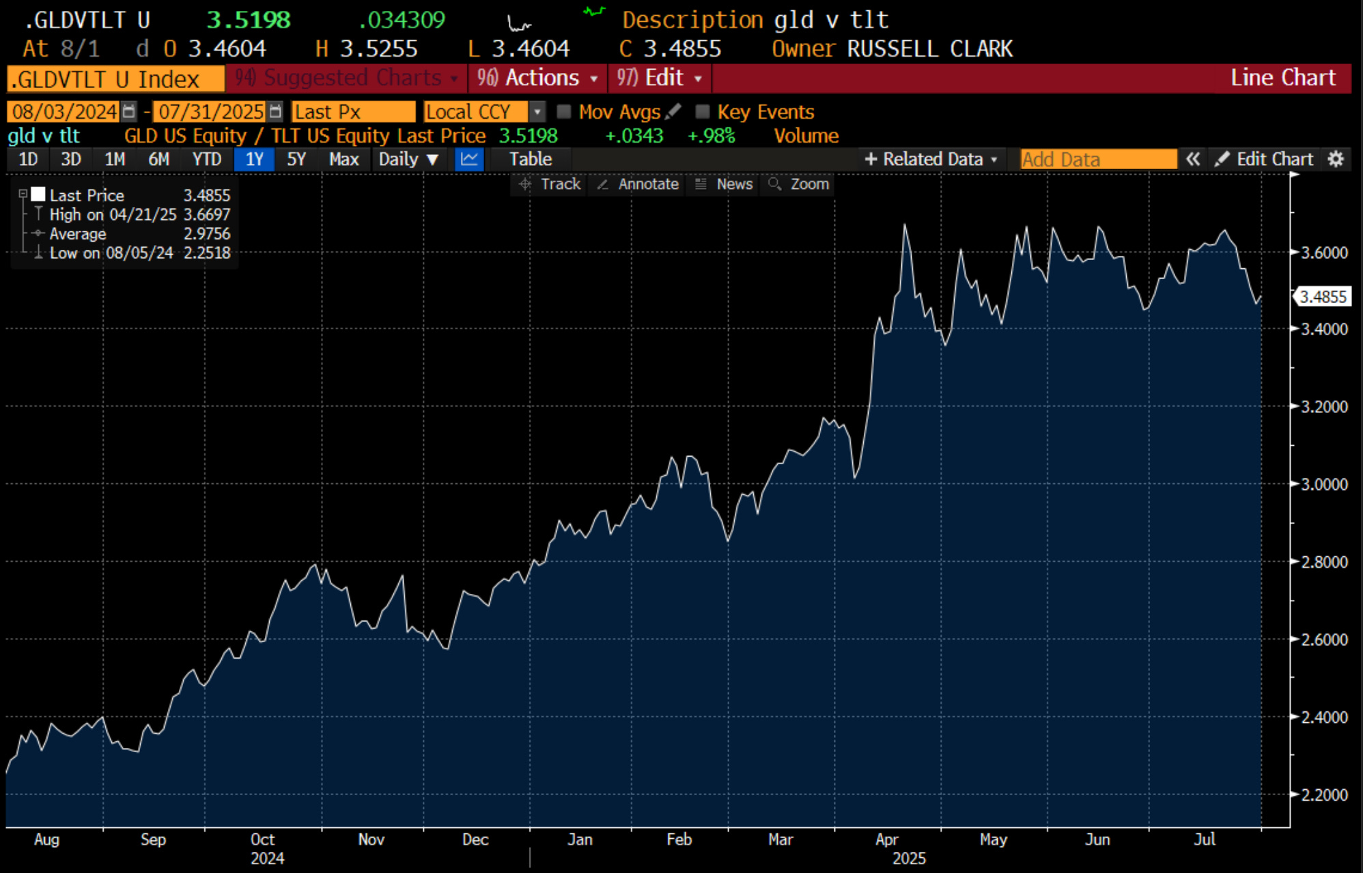
Task: Switch to the 5Y range tab
Action: (296, 159)
